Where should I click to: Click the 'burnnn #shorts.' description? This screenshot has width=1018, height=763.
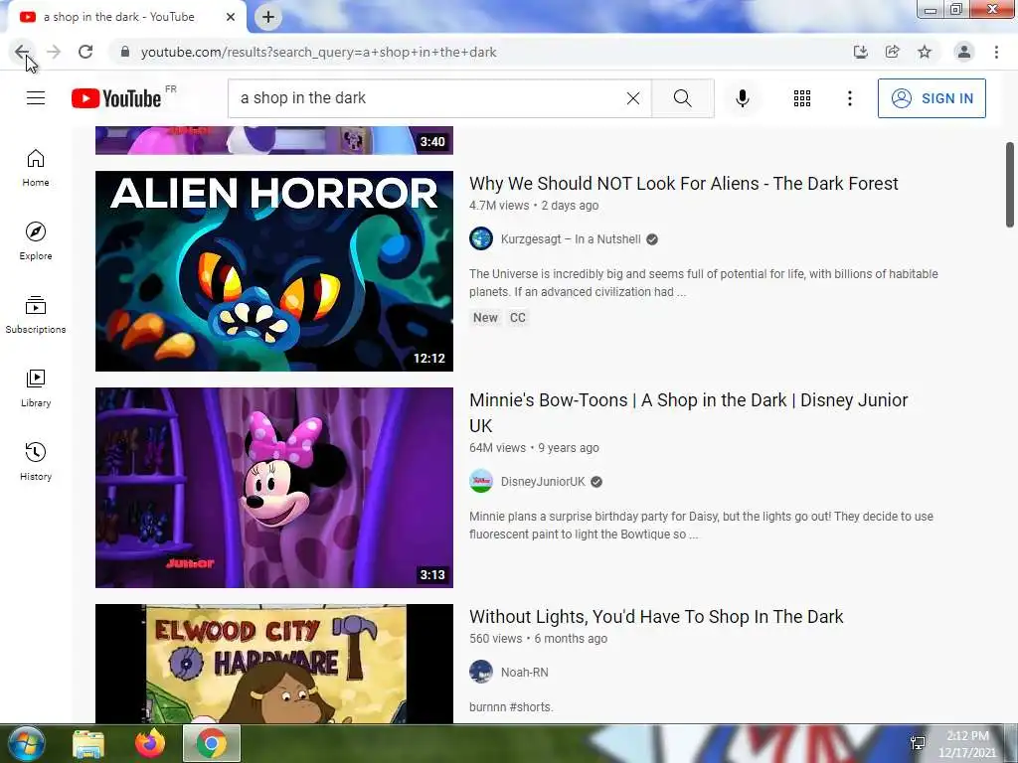(511, 707)
